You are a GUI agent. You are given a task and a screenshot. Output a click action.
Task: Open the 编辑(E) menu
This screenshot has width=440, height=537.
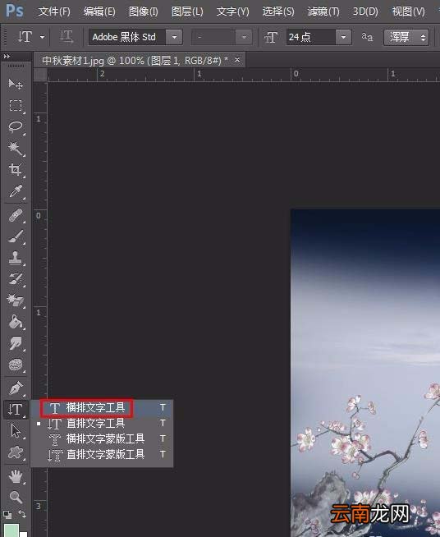(x=99, y=11)
